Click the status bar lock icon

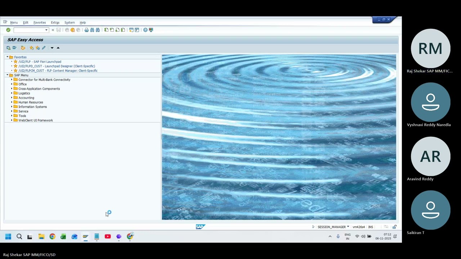395,227
